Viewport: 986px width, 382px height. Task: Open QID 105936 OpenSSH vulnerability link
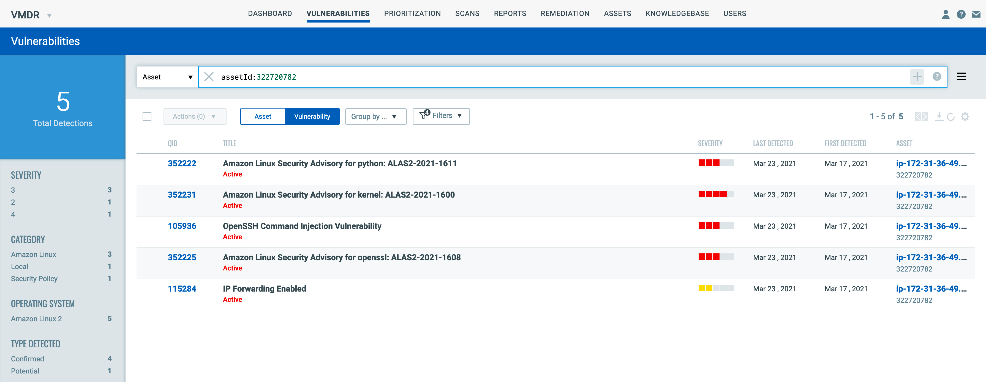pyautogui.click(x=182, y=226)
